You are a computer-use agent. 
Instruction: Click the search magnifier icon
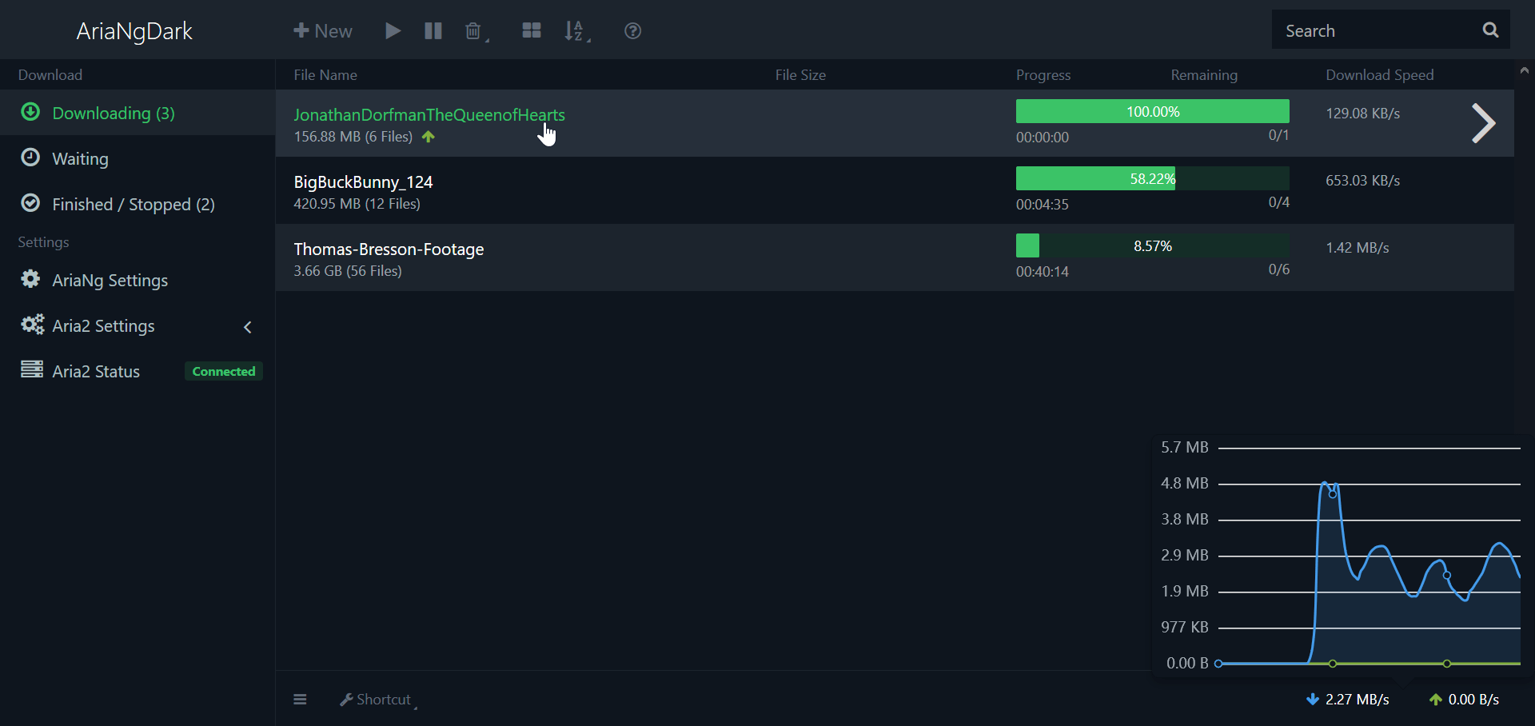tap(1490, 30)
